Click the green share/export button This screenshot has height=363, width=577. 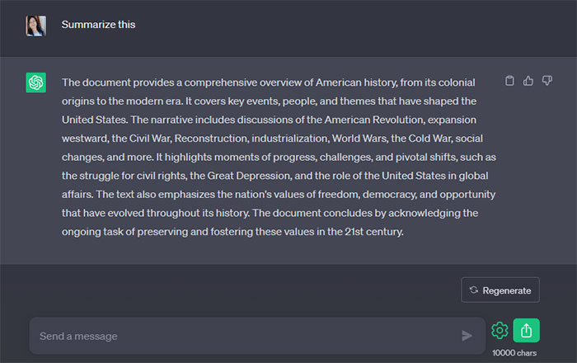coord(526,330)
